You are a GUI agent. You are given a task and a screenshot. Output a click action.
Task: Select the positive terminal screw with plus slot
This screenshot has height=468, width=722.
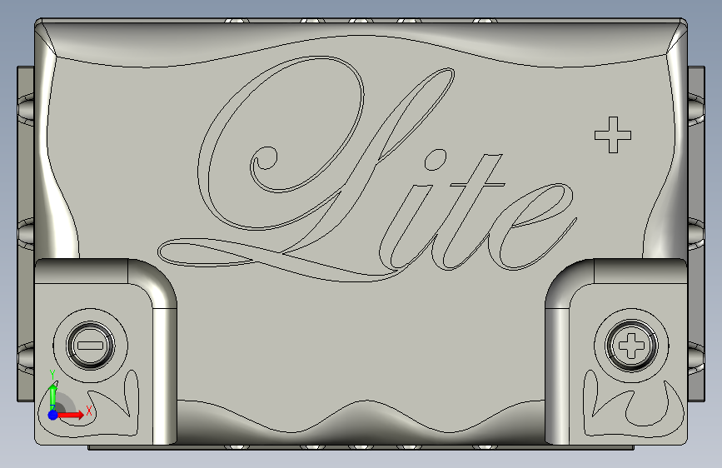(x=631, y=345)
